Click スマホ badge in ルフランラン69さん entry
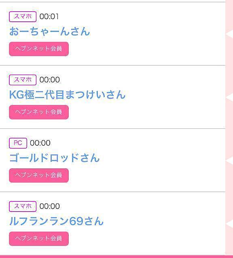Viewport: 233px width, 258px height. pyautogui.click(x=23, y=206)
